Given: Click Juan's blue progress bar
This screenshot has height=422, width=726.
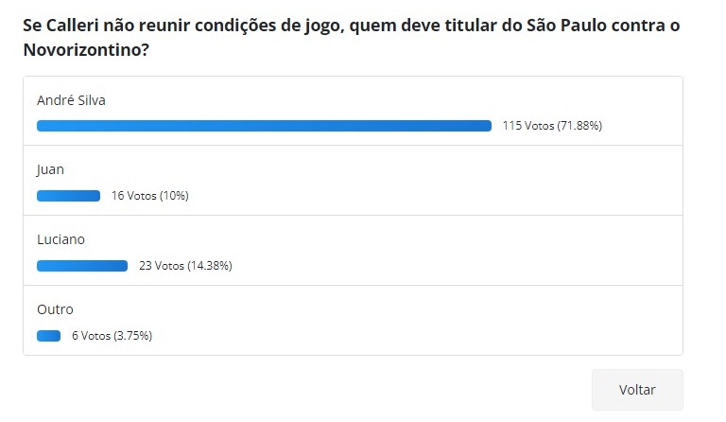Looking at the screenshot, I should (68, 196).
